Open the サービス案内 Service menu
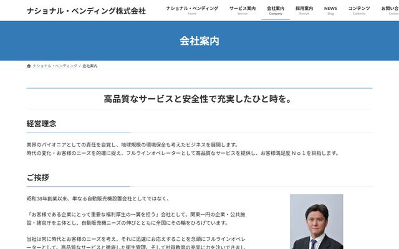Viewport: 399px width, 249px height. click(x=243, y=11)
